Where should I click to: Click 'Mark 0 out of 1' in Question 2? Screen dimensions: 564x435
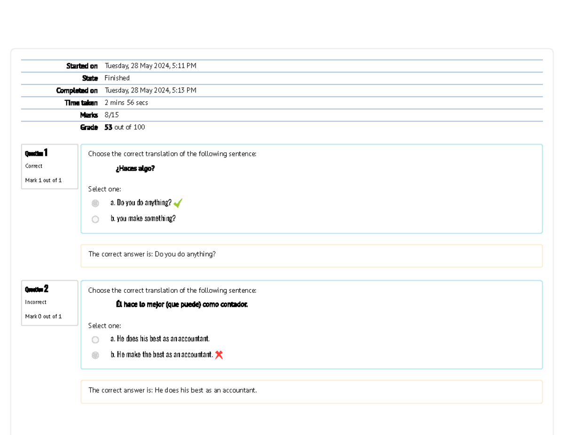43,317
